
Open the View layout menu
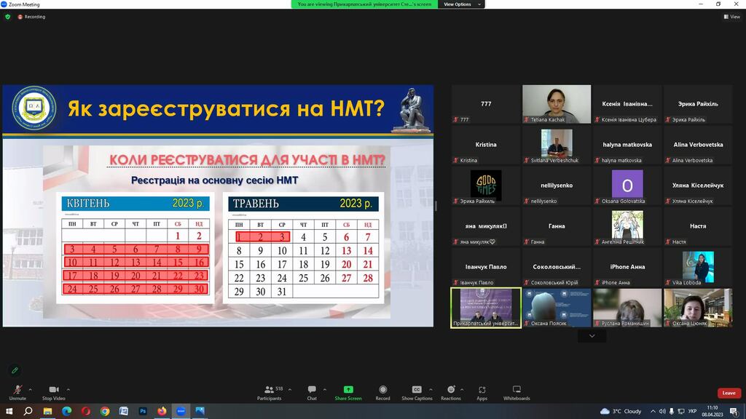pyautogui.click(x=732, y=17)
